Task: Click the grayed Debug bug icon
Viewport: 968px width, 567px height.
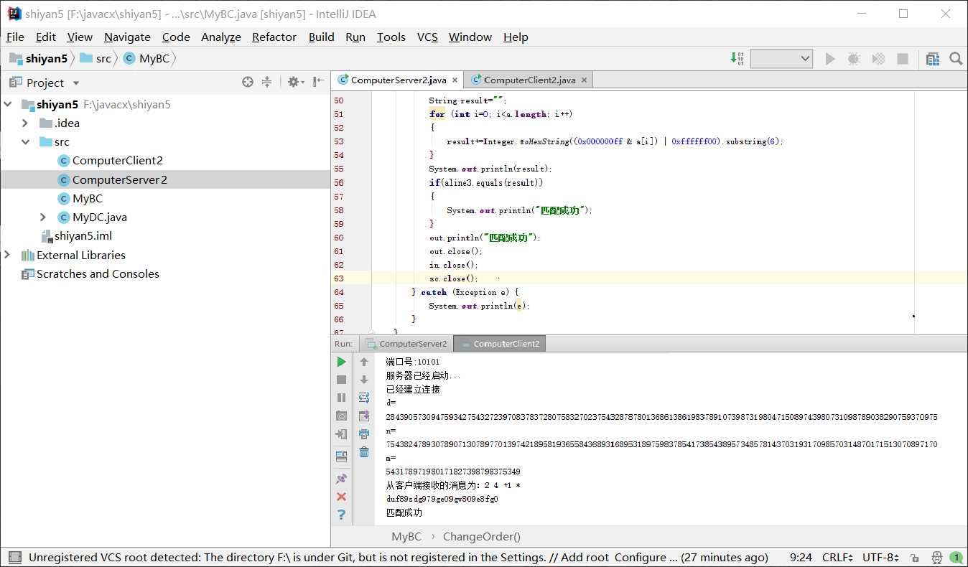Action: (854, 59)
